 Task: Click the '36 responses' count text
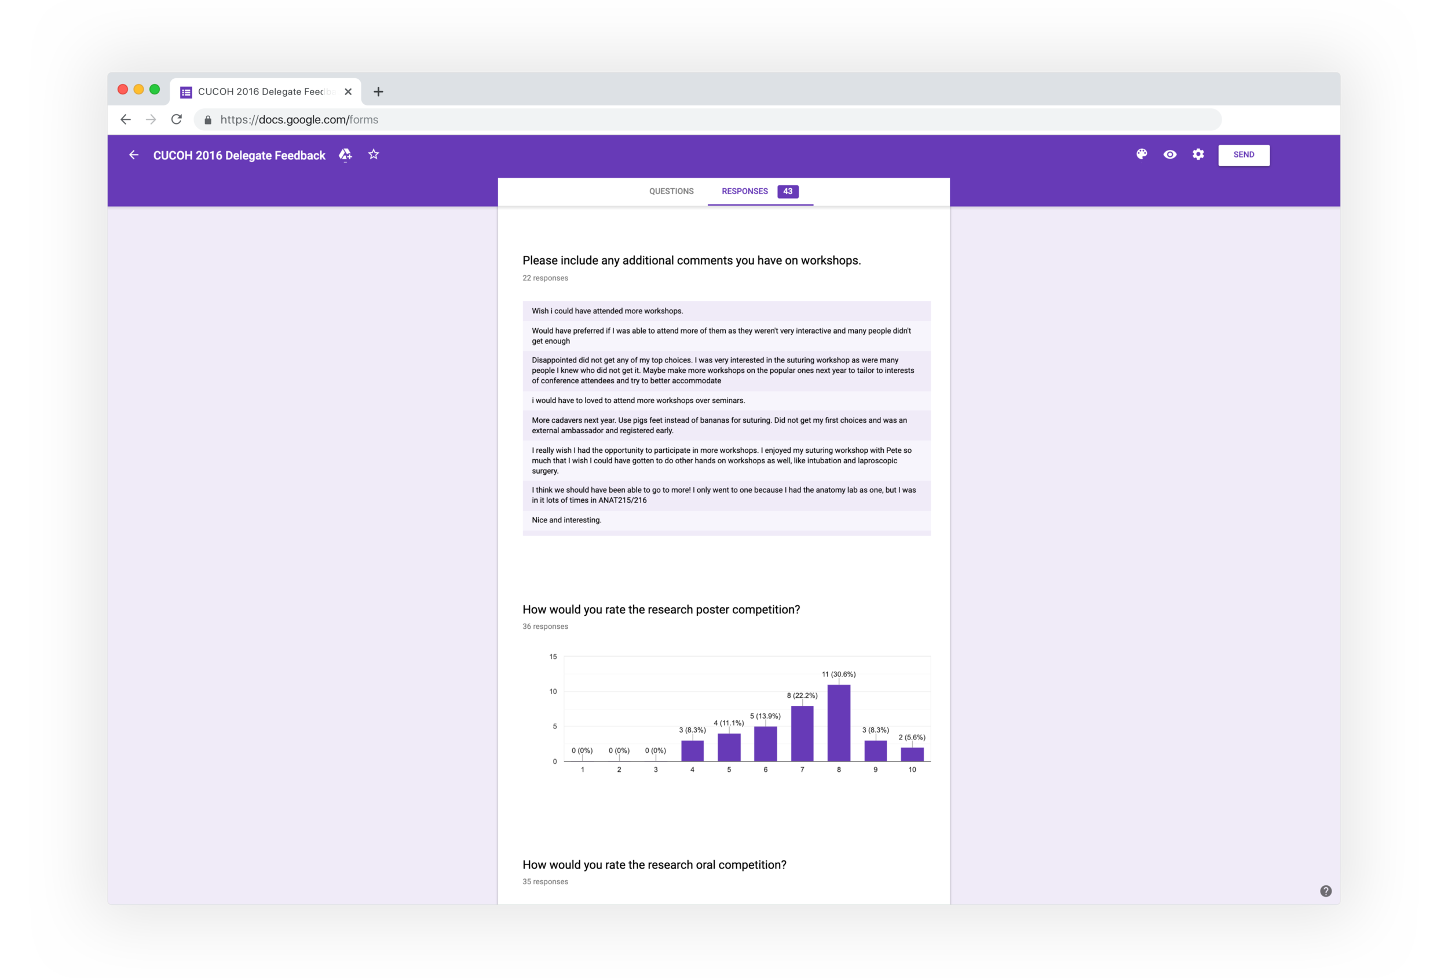tap(545, 626)
